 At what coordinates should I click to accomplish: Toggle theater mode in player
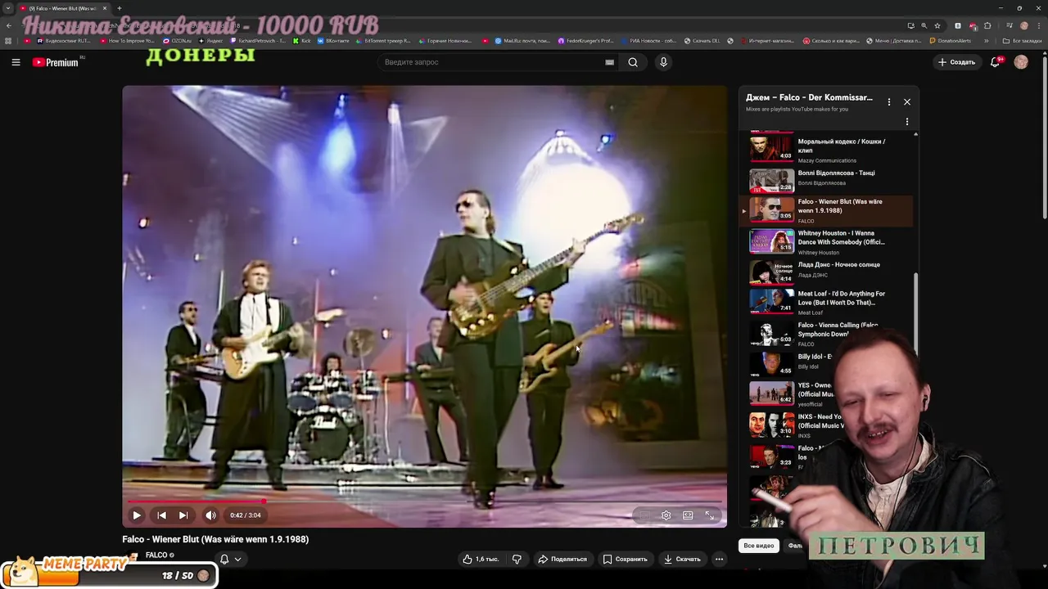[x=688, y=515]
